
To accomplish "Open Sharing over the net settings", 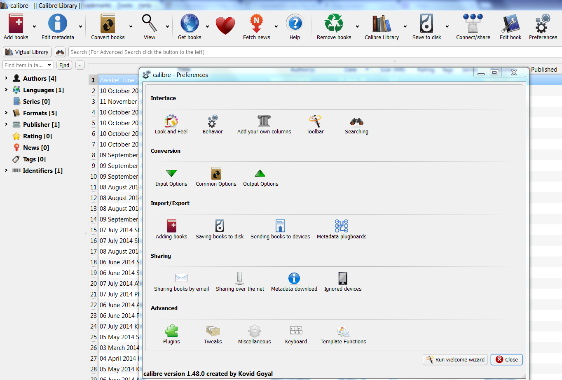I will [x=240, y=282].
